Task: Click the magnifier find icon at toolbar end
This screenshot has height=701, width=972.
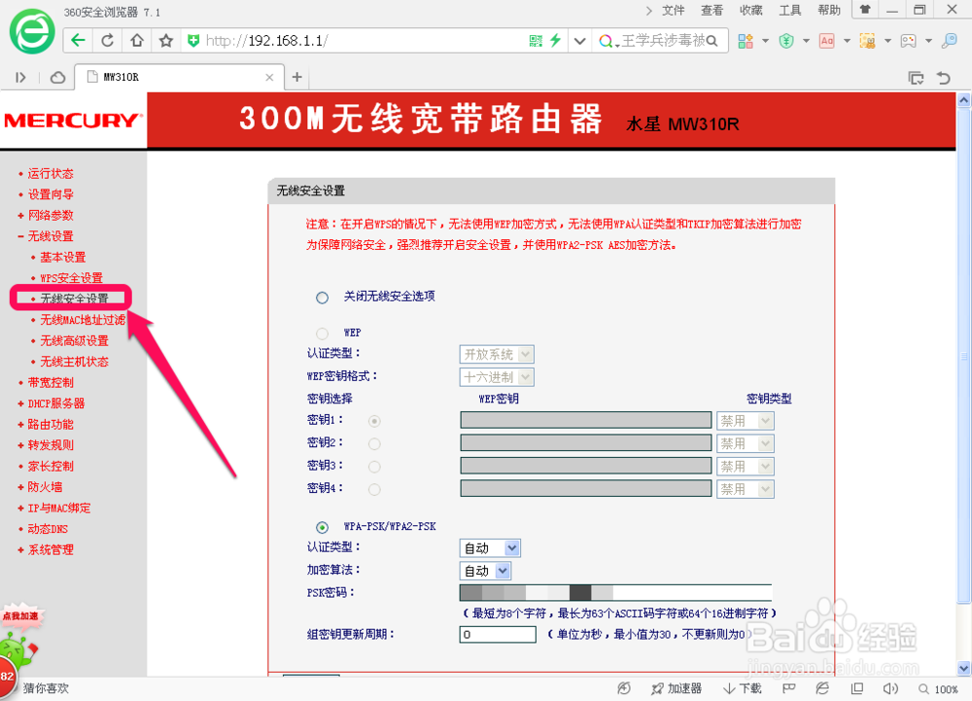Action: pyautogui.click(x=949, y=41)
